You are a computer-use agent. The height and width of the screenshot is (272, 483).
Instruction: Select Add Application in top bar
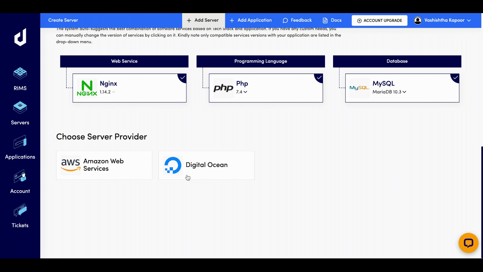[x=251, y=20]
